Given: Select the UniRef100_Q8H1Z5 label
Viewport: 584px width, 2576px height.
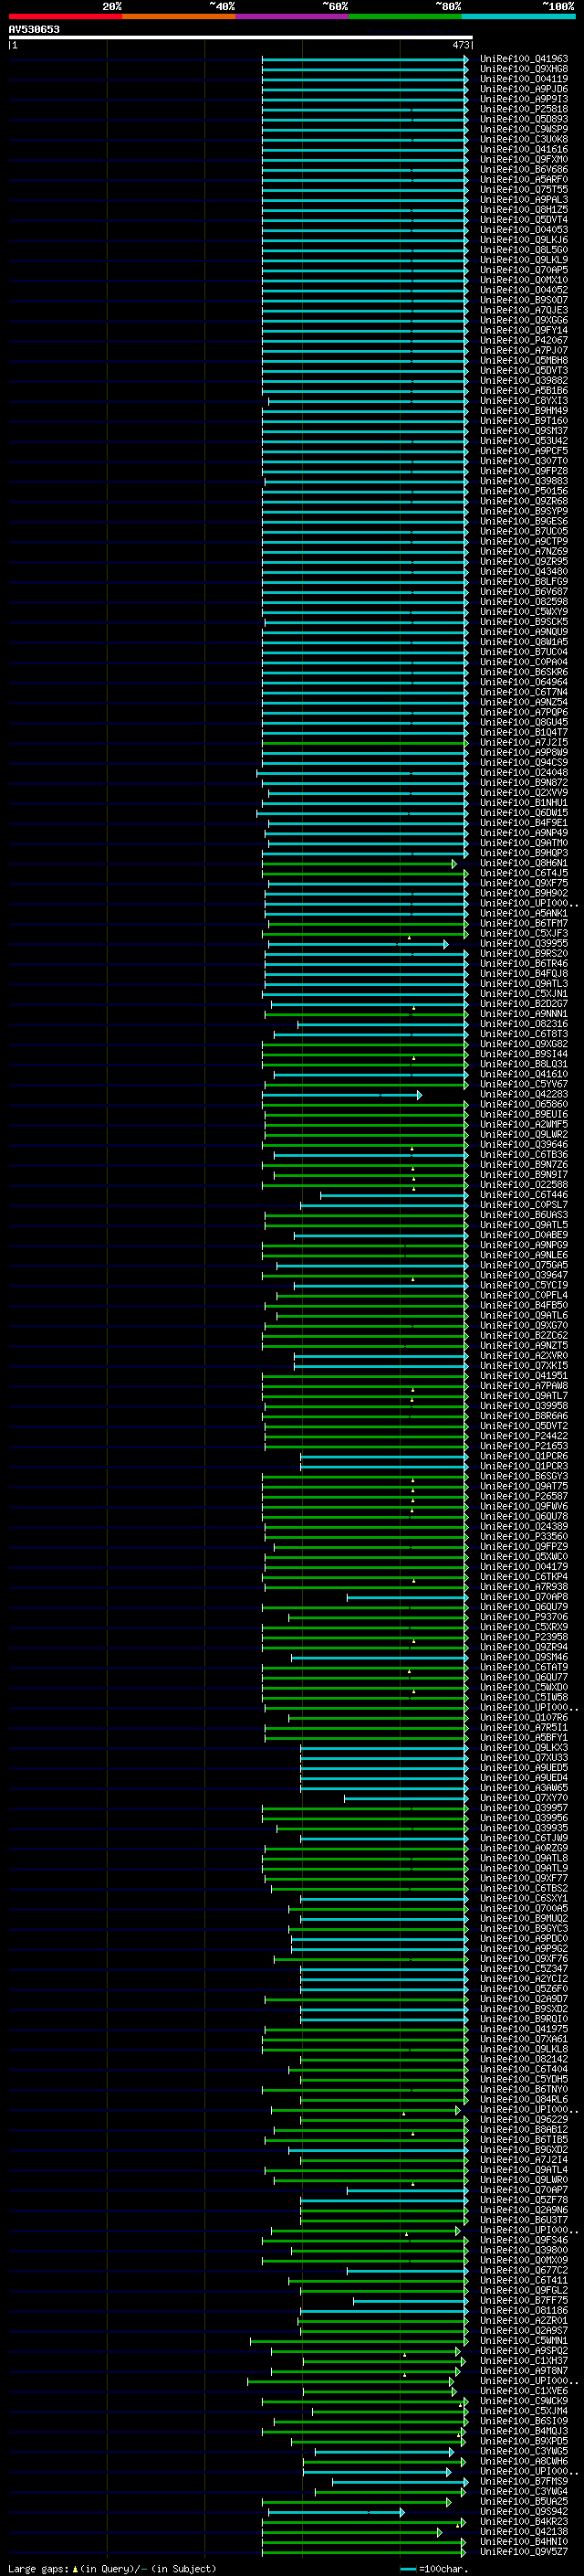Looking at the screenshot, I should coord(523,210).
